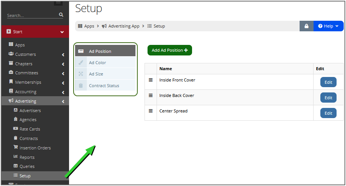Click the Apps grid icon in breadcrumb
The height and width of the screenshot is (186, 346).
click(x=80, y=26)
